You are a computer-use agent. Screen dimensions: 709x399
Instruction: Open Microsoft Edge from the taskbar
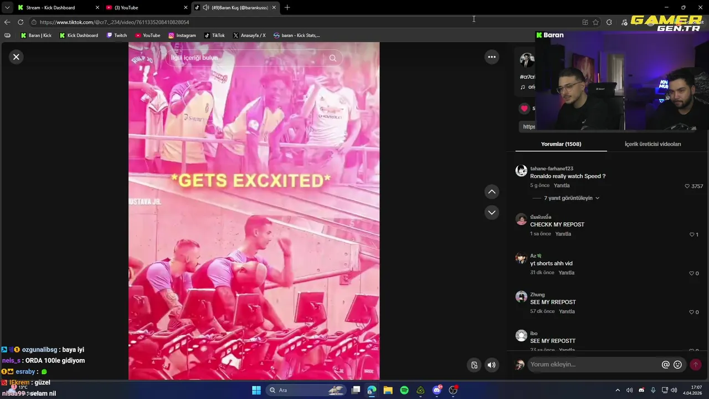coord(372,390)
